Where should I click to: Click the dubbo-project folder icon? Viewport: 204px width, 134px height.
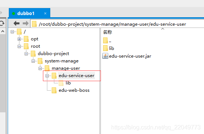point(33,54)
